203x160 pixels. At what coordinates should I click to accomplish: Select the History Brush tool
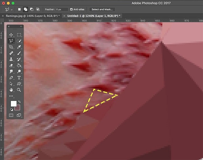tap(19, 59)
